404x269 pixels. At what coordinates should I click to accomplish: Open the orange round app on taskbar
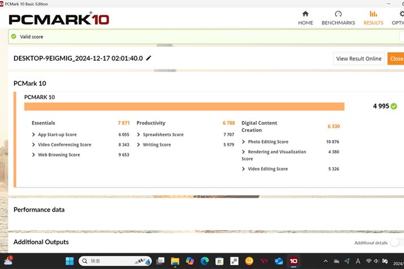pyautogui.click(x=249, y=261)
